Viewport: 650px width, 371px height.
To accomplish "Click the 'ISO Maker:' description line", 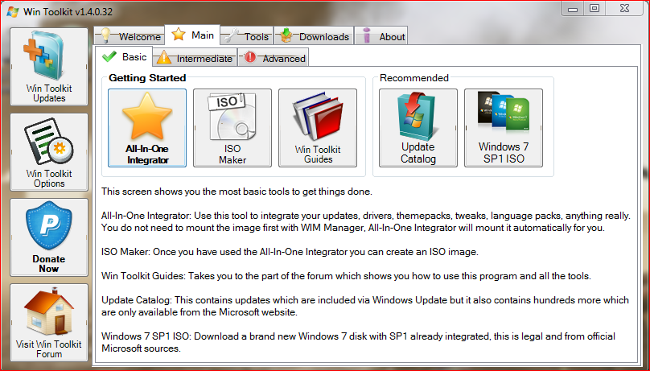I will tap(290, 252).
